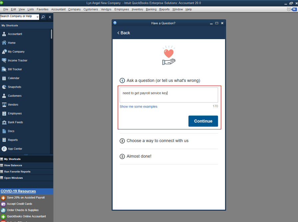This screenshot has width=298, height=222.
Task: Click Show me some examples link
Action: 138,107
